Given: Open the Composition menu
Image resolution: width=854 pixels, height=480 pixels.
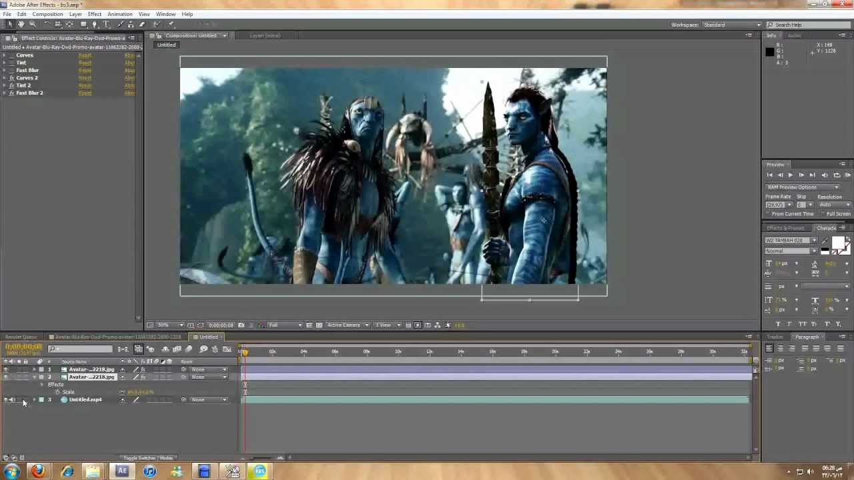Looking at the screenshot, I should pyautogui.click(x=47, y=14).
